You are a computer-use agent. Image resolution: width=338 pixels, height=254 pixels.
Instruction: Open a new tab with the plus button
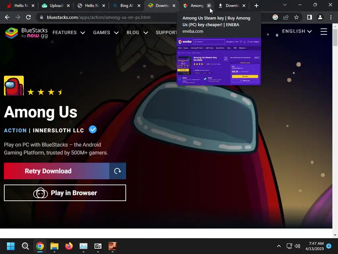click(x=256, y=6)
